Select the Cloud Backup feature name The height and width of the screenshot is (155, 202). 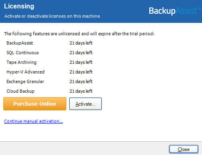(x=21, y=91)
